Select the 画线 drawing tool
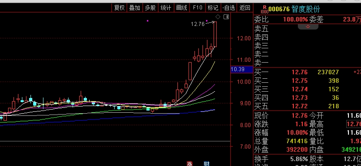 (x=181, y=8)
